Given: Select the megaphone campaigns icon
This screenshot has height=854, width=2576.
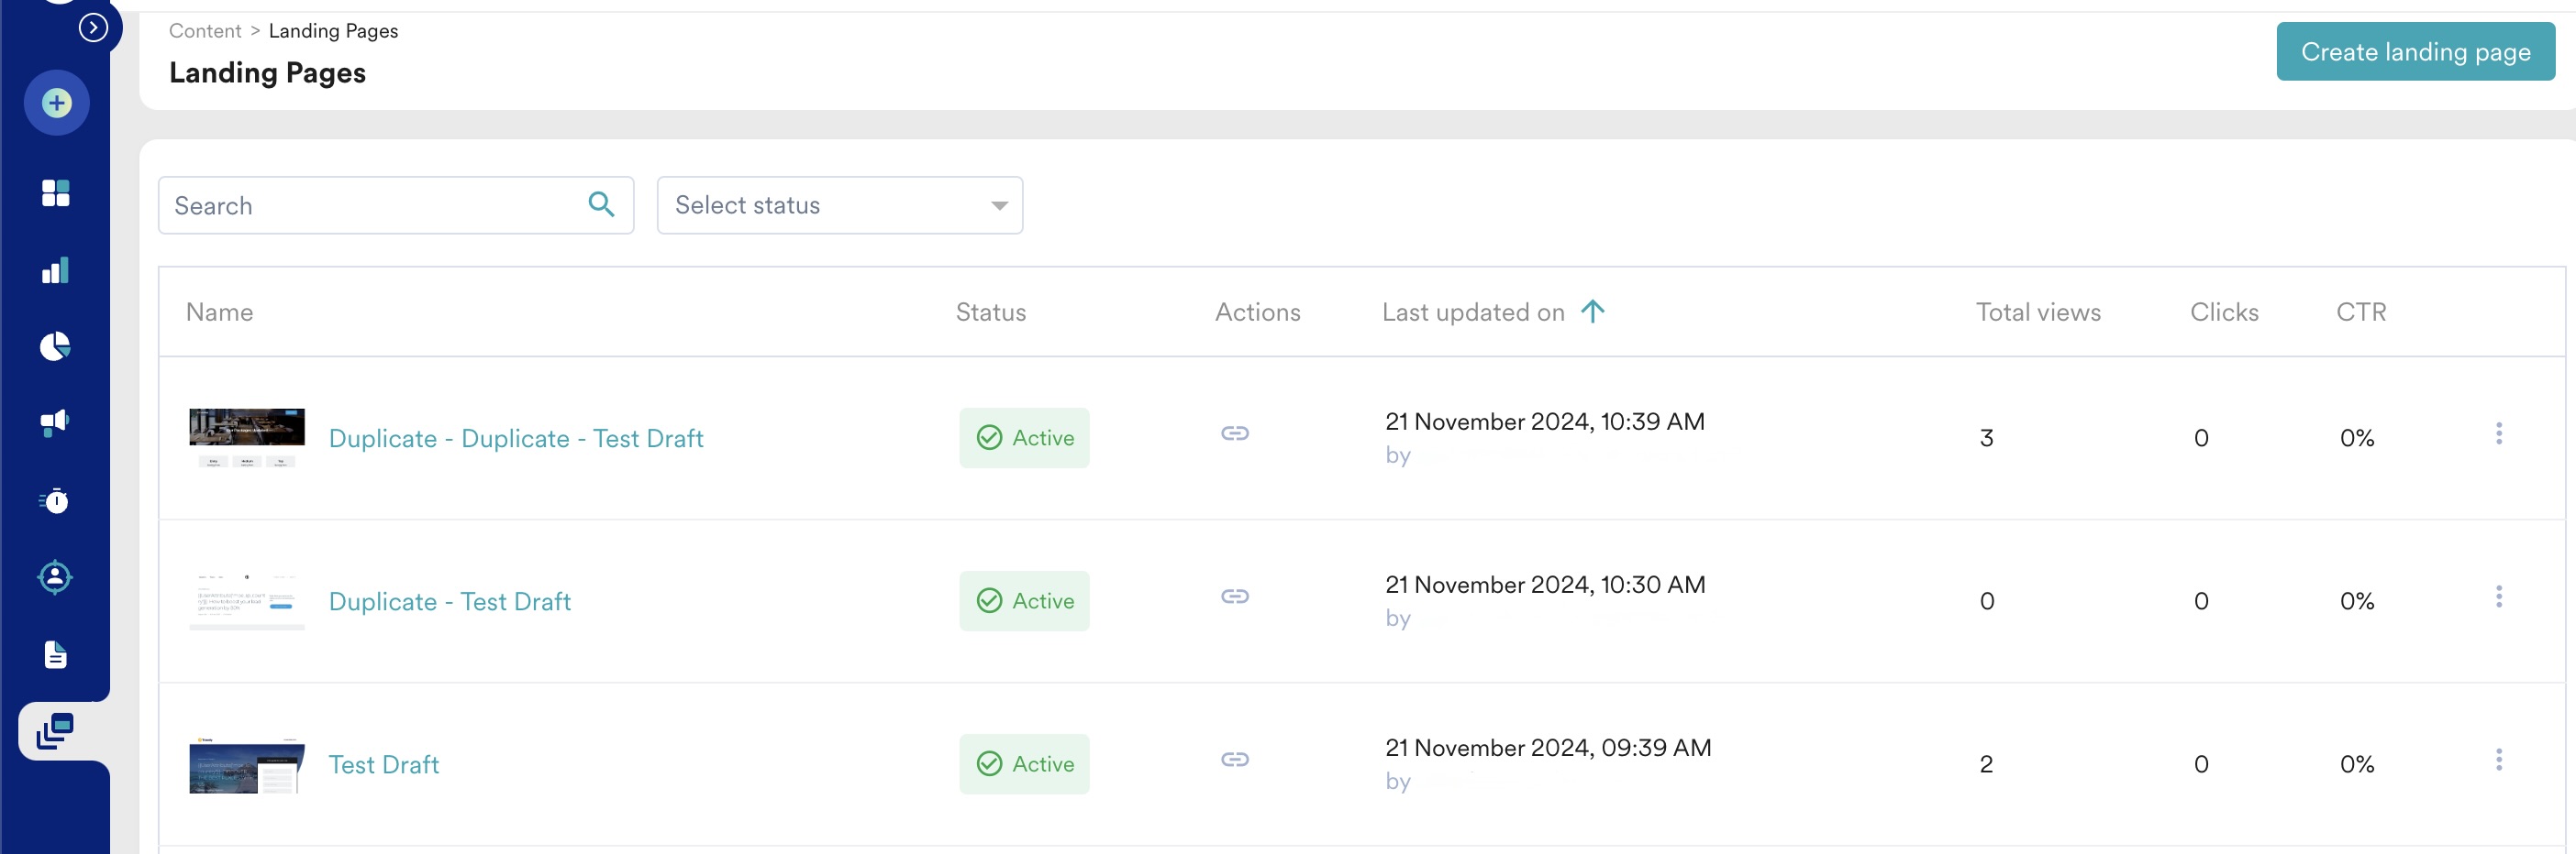Looking at the screenshot, I should [x=55, y=421].
